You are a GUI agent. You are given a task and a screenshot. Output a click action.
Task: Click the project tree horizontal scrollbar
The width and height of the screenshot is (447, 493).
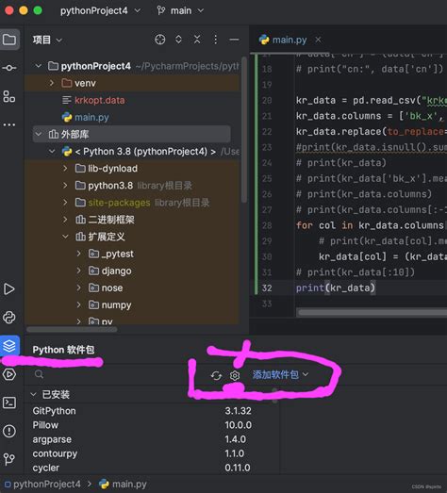pyautogui.click(x=72, y=329)
